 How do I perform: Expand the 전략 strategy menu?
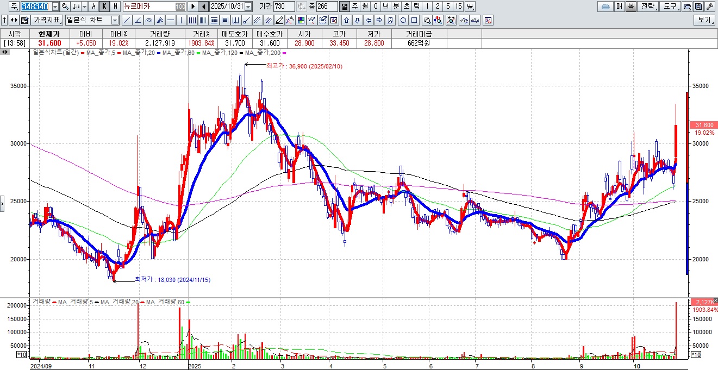[x=648, y=7]
